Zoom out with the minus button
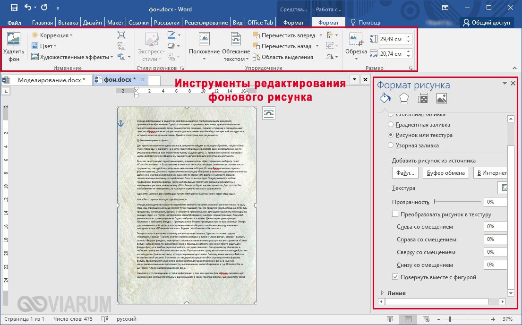 [x=440, y=319]
